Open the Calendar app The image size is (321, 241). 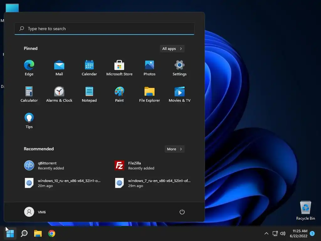89,68
